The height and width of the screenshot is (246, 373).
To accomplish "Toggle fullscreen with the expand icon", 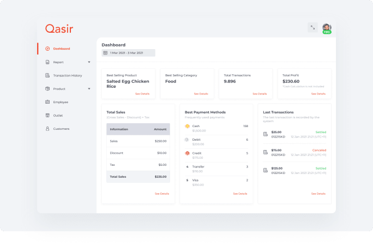I will [x=312, y=28].
